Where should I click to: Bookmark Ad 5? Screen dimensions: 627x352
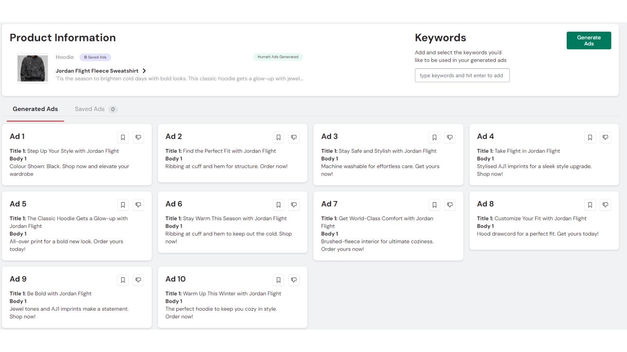tap(123, 205)
